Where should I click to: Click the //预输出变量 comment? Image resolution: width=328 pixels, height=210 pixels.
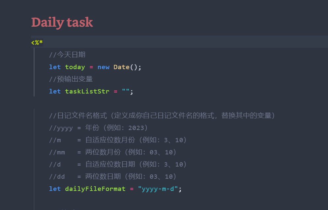coord(71,79)
